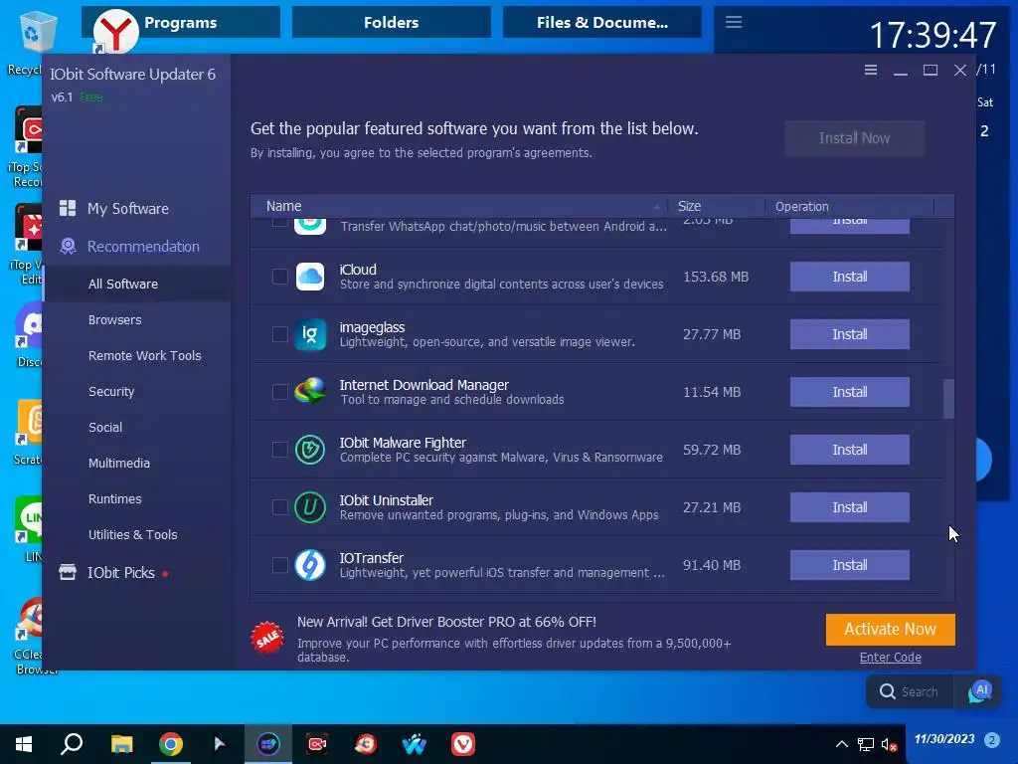Open Vivaldi browser from taskbar
The width and height of the screenshot is (1018, 764).
463,744
